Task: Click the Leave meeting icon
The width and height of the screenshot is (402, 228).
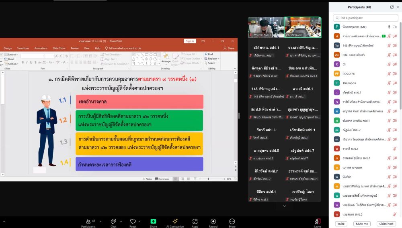Action: point(318,221)
